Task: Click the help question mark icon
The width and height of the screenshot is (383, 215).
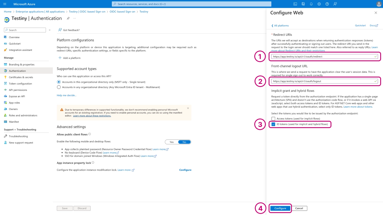Action: pos(327,4)
